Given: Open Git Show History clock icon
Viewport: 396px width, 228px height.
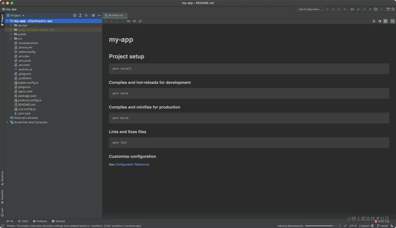Looking at the screenshot, I should click(x=376, y=9).
